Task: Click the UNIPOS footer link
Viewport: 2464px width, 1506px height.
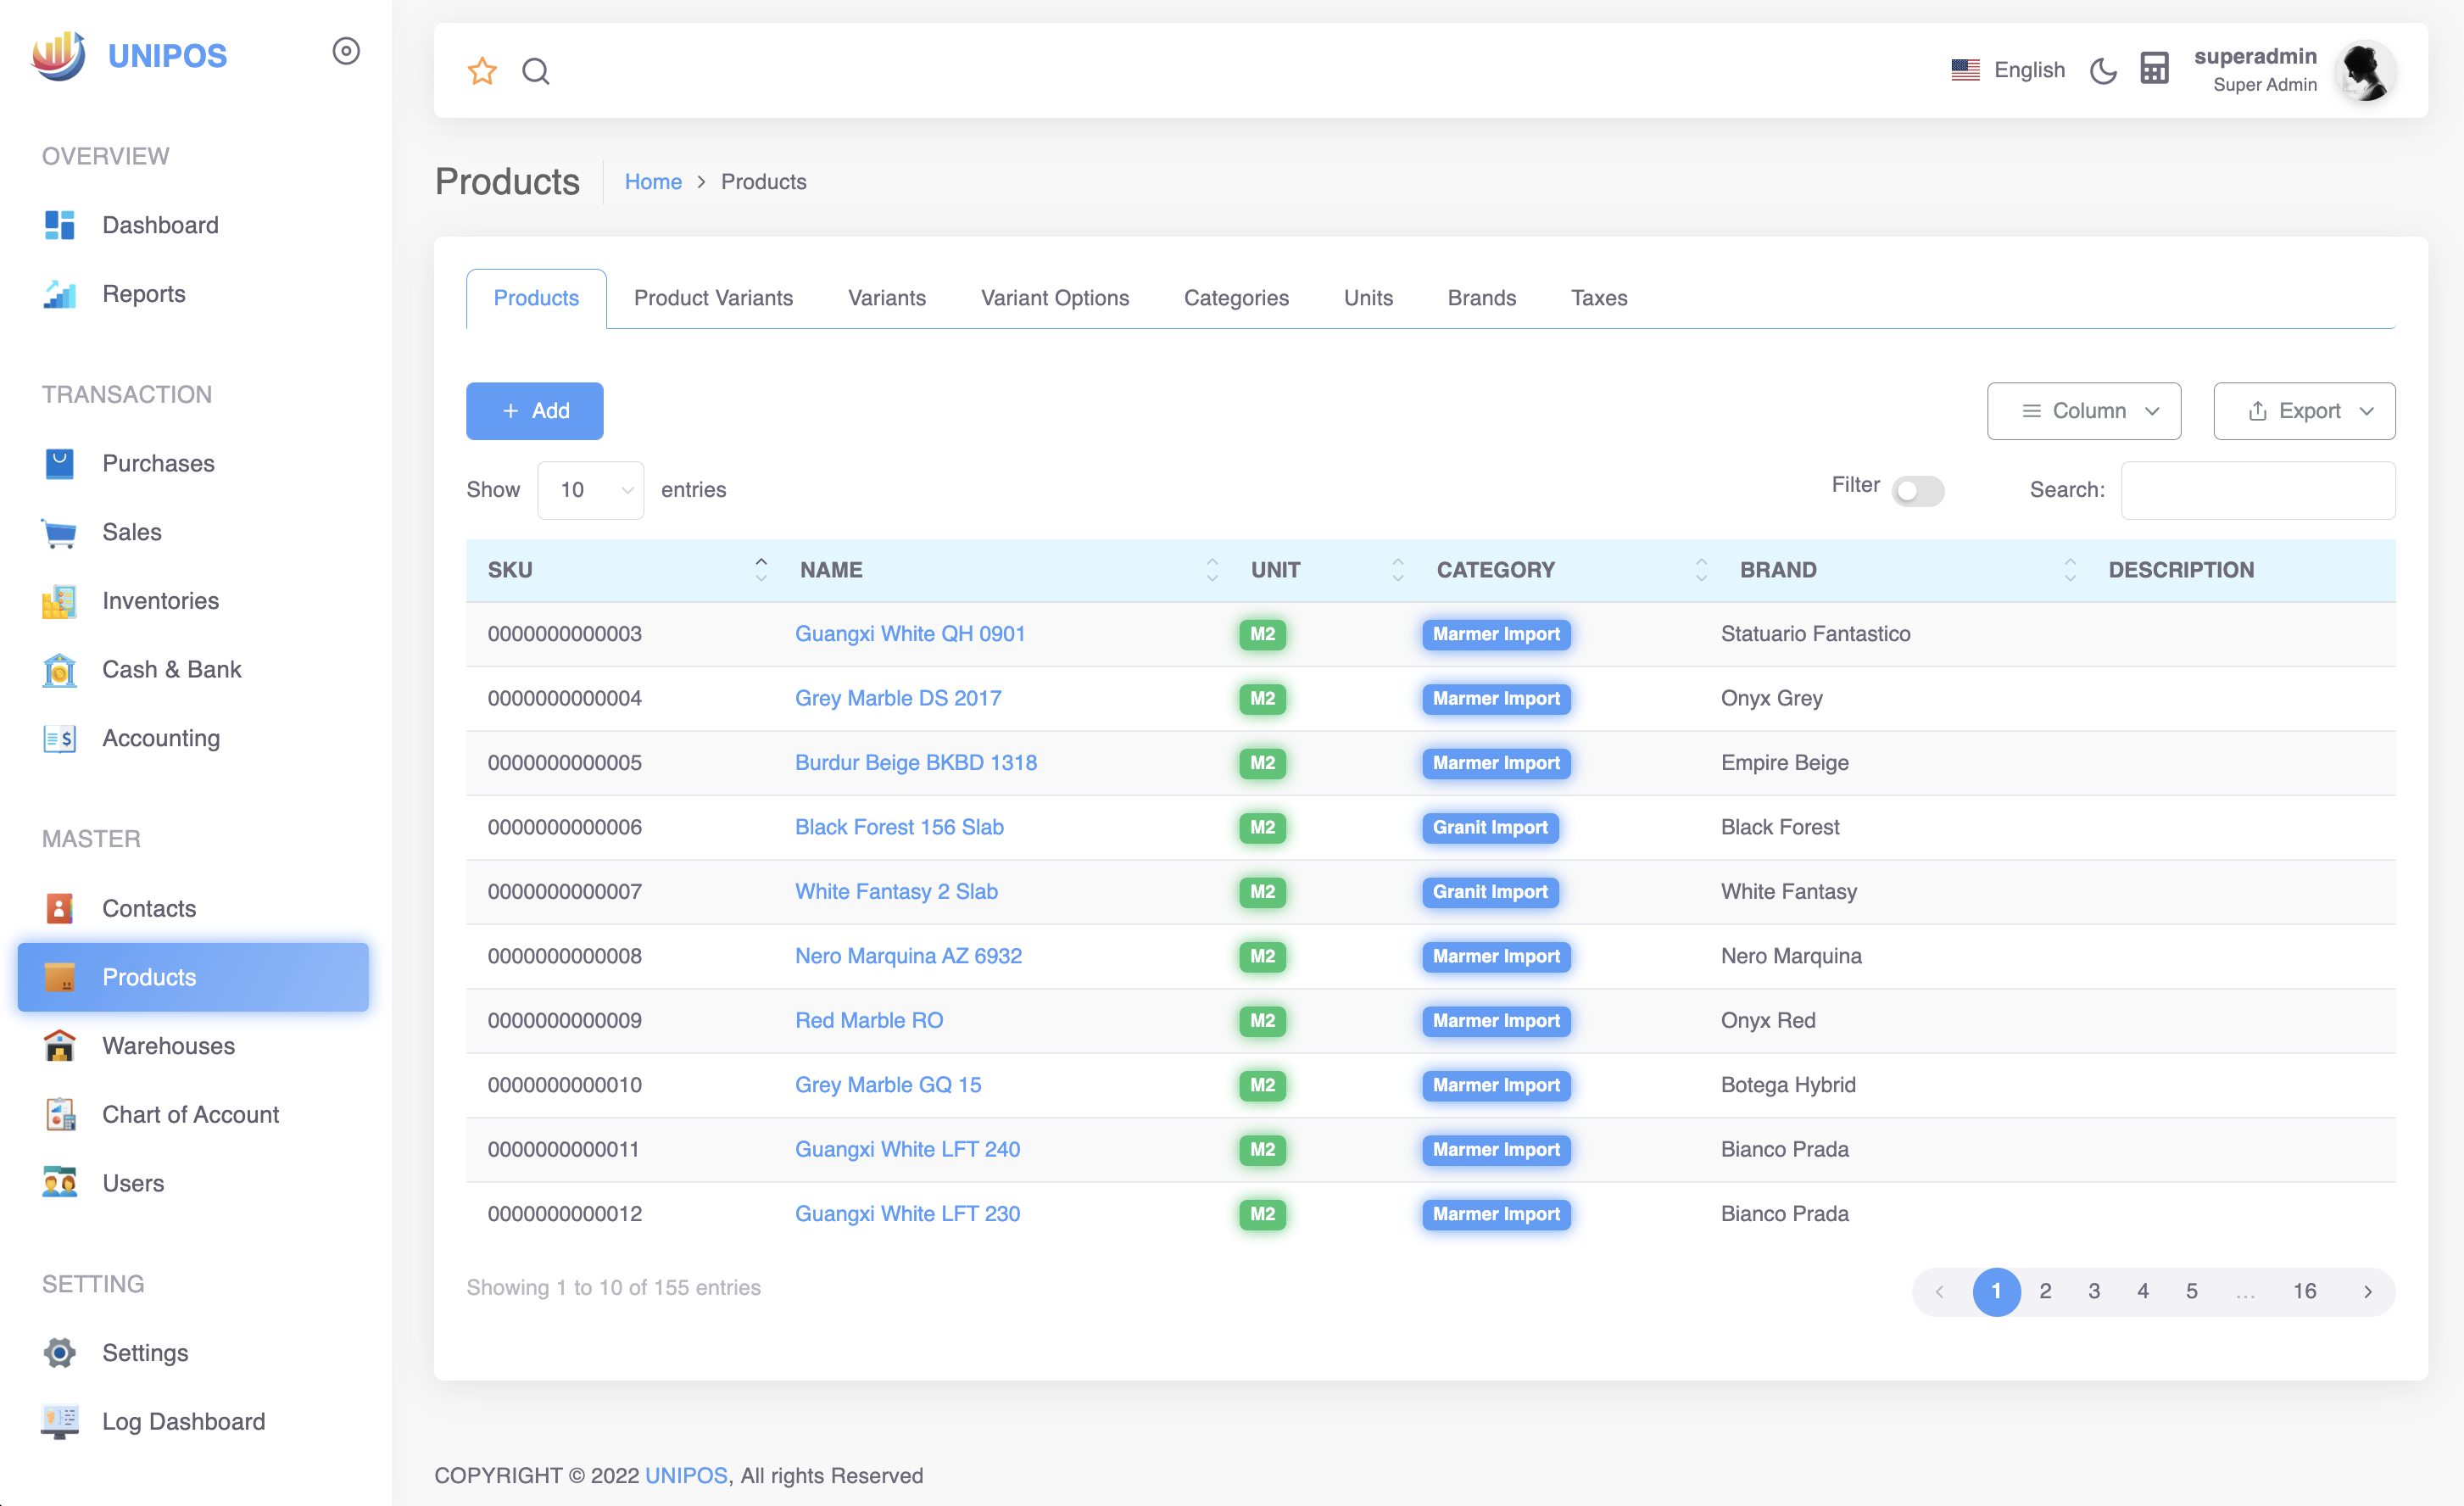Action: point(686,1476)
